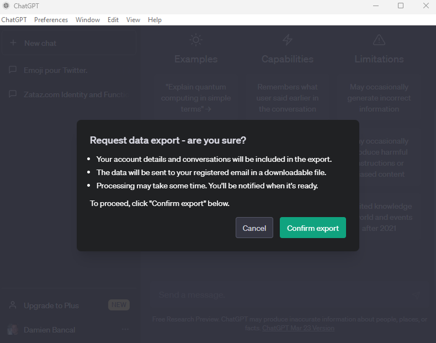This screenshot has height=343, width=436.
Task: Click the warning triangle above Limitations
Action: (379, 40)
